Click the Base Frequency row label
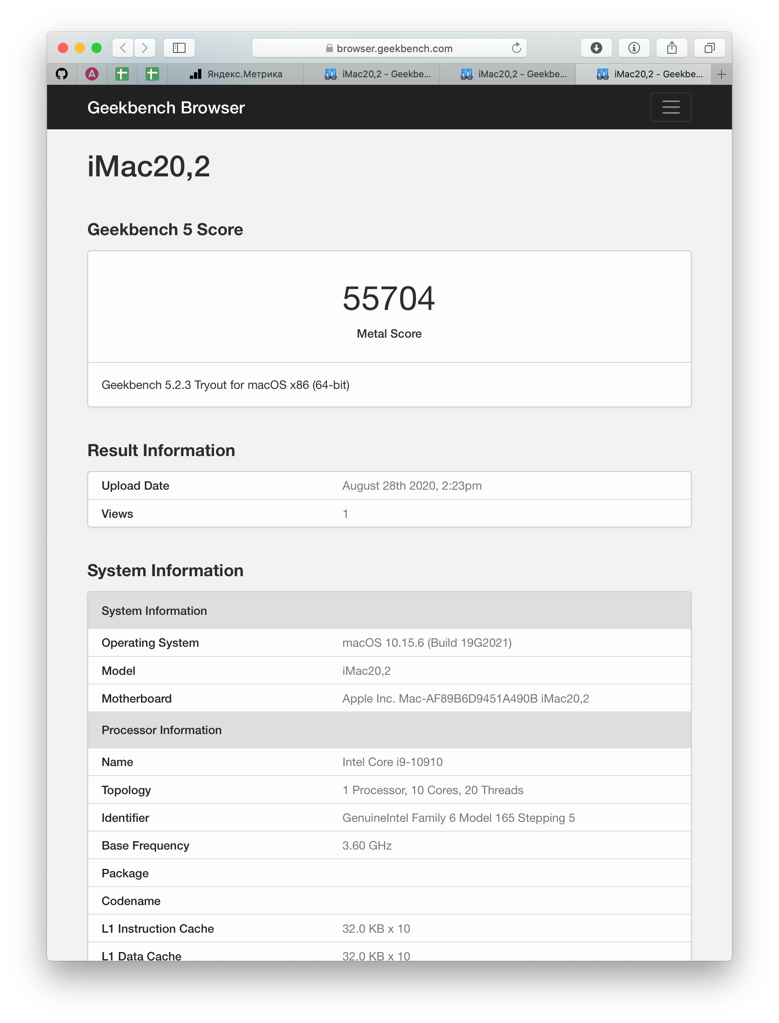The height and width of the screenshot is (1023, 779). 145,845
